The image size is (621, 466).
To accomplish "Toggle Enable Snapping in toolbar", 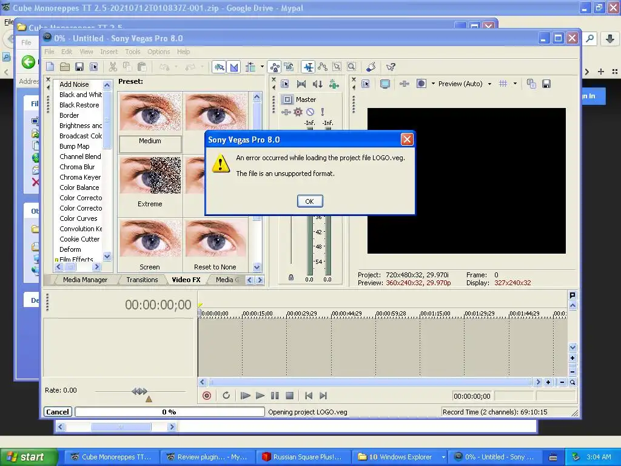I will (219, 67).
